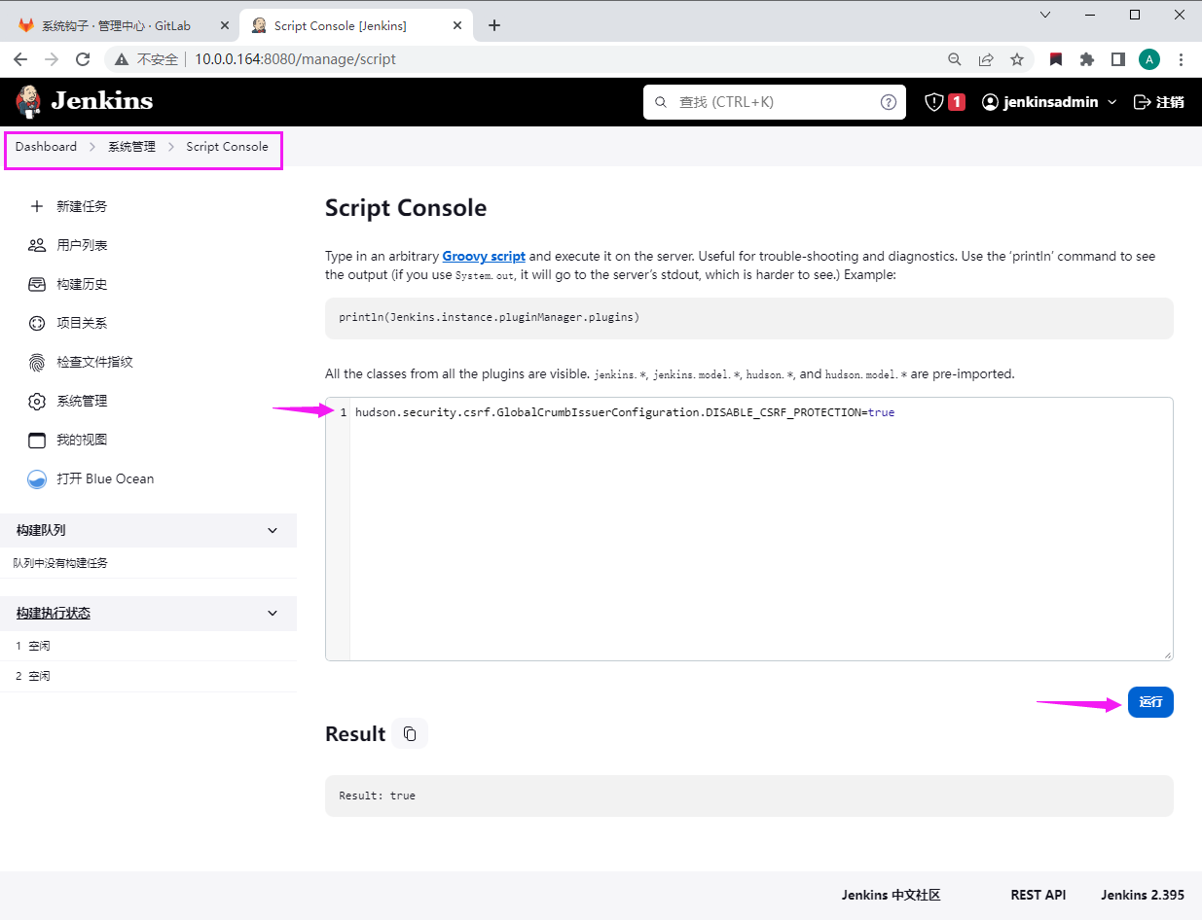Viewport: 1202px width, 920px height.
Task: Click the 系统管理 gear icon in sidebar
Action: (x=37, y=401)
